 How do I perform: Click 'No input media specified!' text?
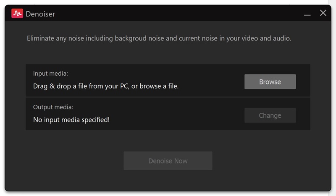[x=71, y=119]
